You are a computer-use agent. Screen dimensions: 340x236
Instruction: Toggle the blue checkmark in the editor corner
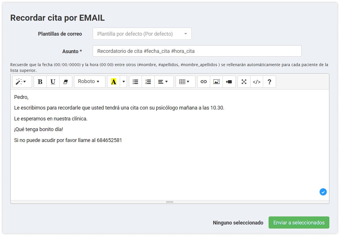(x=323, y=192)
